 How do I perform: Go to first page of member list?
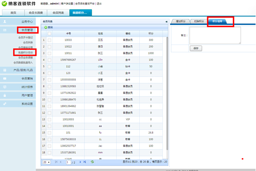click(56, 162)
